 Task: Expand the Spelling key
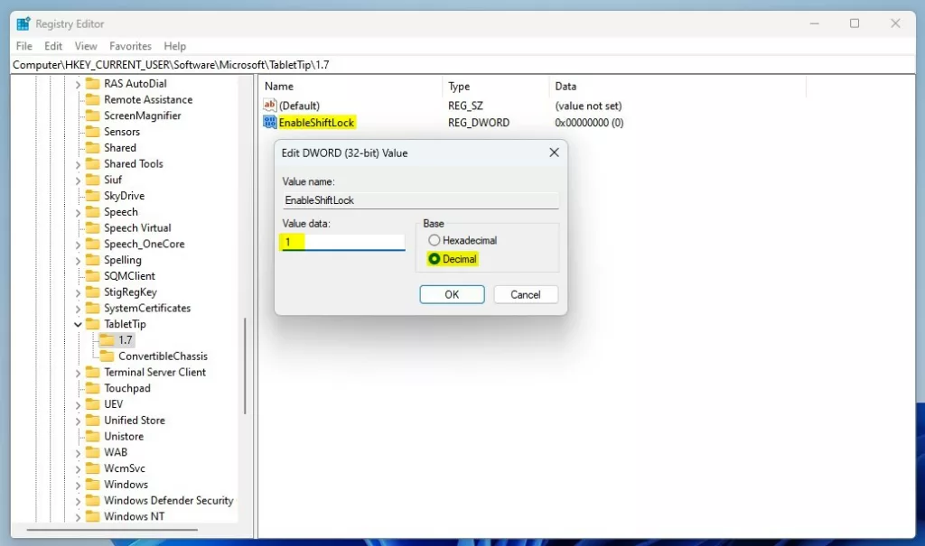tap(78, 260)
